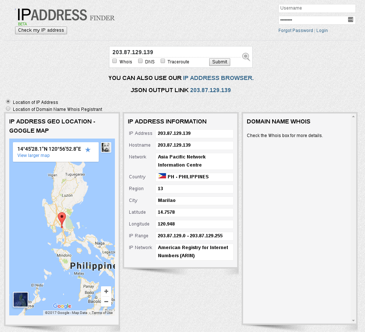Click the Iloilo label on the map
The width and height of the screenshot is (365, 332).
pos(89,293)
